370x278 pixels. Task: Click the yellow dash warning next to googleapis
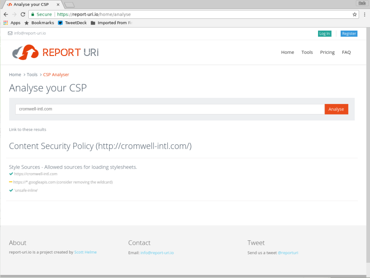10,182
